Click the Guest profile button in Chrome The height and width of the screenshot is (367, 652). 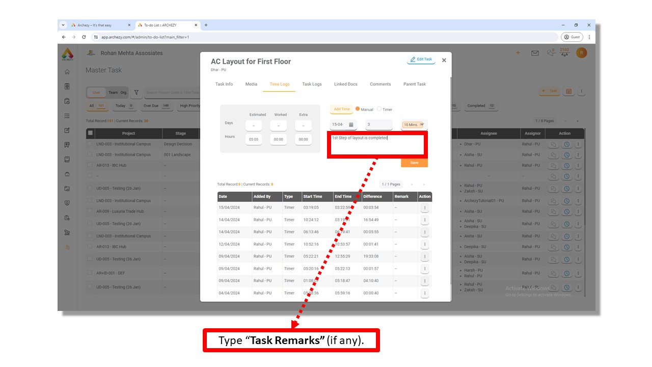572,37
